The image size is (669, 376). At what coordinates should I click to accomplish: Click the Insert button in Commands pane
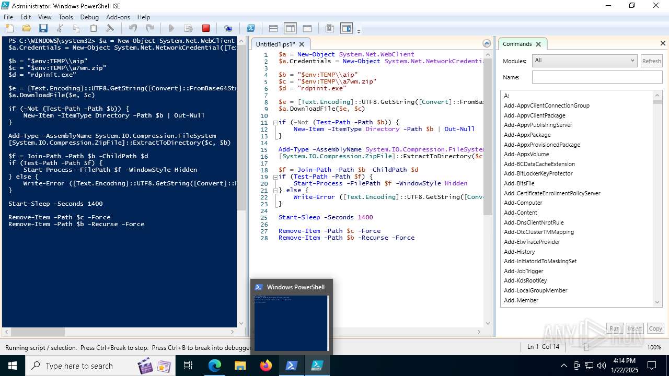(x=635, y=328)
